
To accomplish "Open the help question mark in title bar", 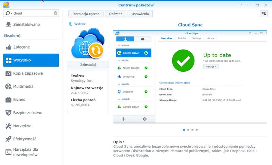I will 240,5.
